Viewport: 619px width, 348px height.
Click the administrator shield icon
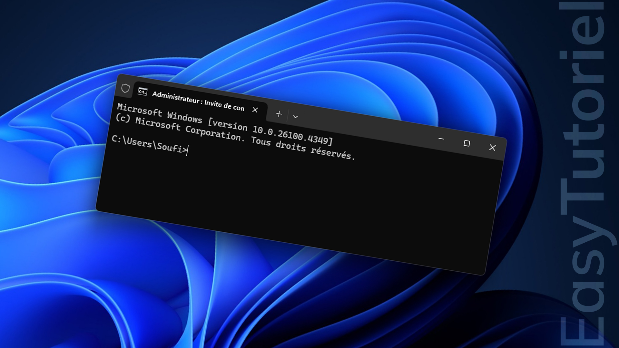(125, 88)
